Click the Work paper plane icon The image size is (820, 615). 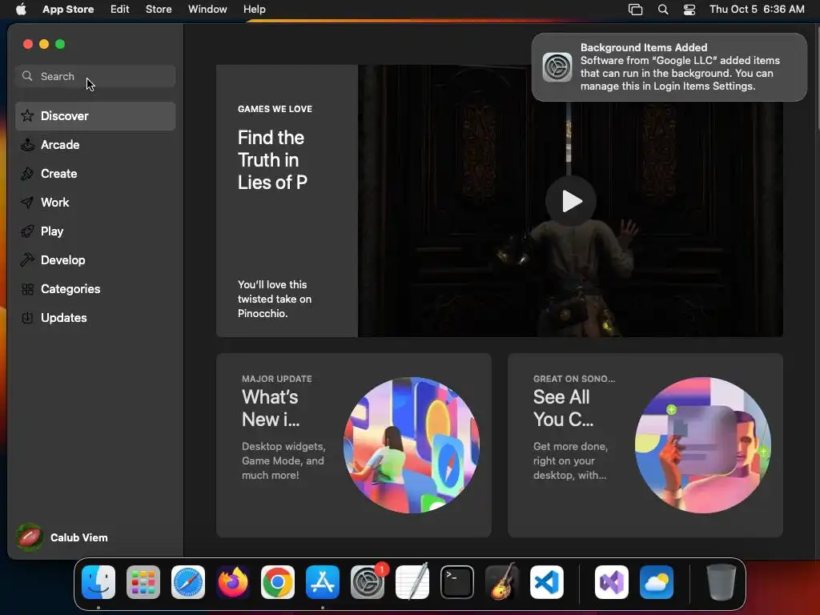(27, 203)
